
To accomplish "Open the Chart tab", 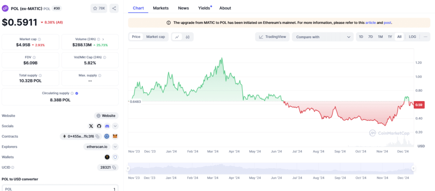I will click(138, 8).
